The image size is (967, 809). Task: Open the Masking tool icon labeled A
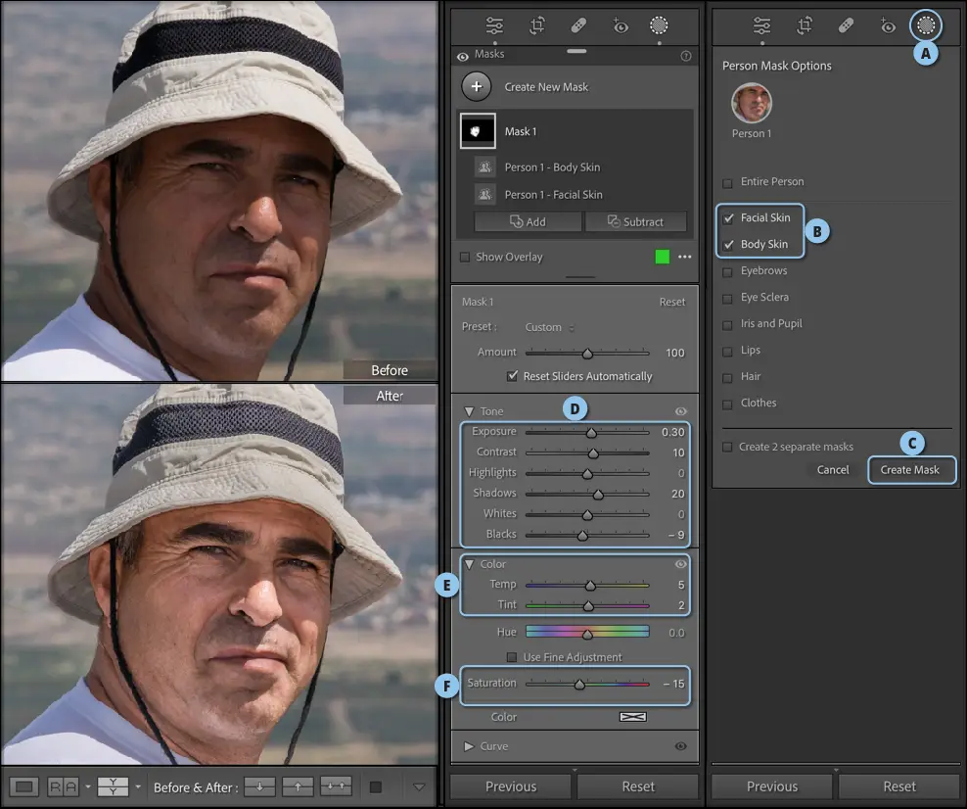coord(925,26)
